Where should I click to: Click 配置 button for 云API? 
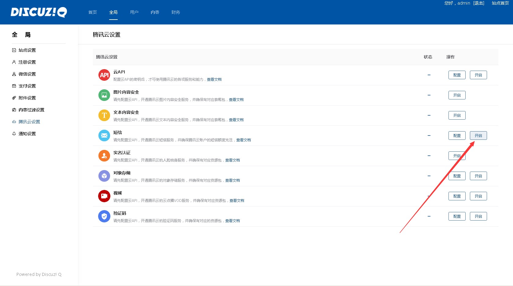coord(457,75)
